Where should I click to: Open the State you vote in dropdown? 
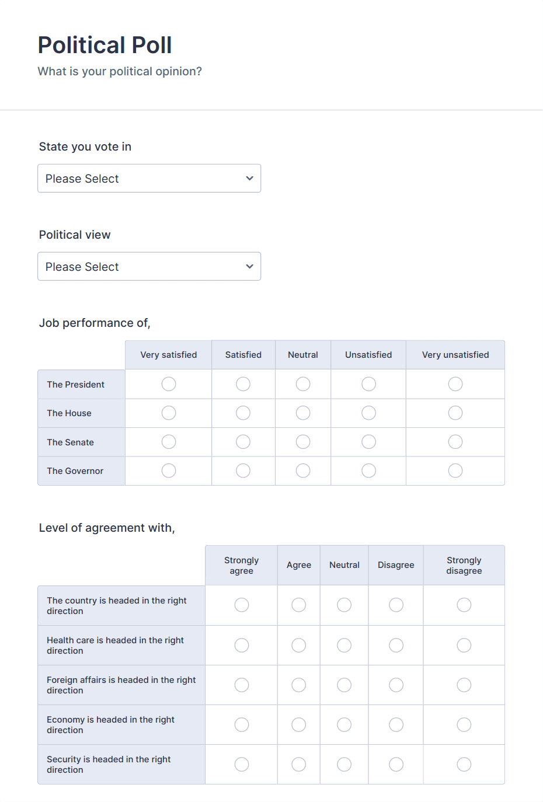149,178
